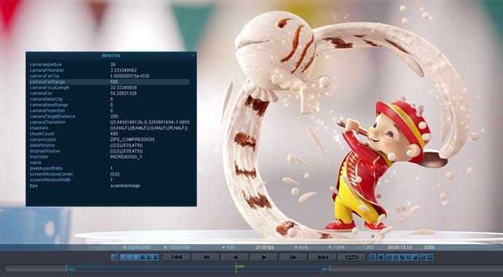Screen dimensions: 503x277
Task: Select the cameraTransform metadata row
Action: (x=109, y=122)
